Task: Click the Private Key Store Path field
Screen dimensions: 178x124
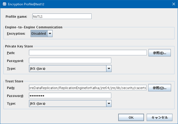Action: point(88,53)
